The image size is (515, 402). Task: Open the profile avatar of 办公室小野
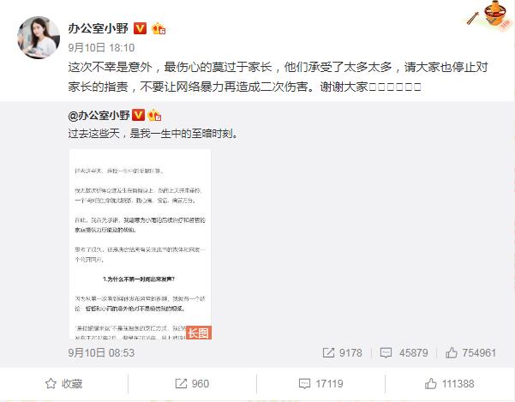tap(39, 38)
